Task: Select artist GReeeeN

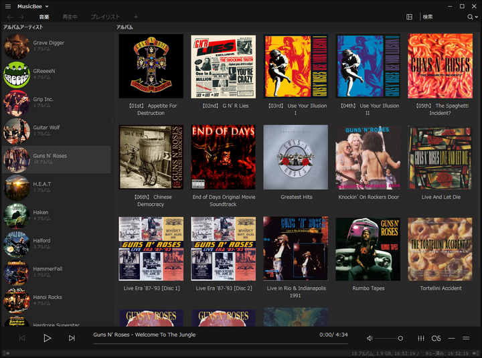Action: pyautogui.click(x=56, y=75)
